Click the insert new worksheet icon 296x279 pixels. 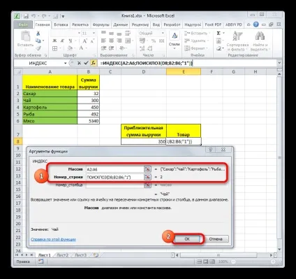click(x=96, y=255)
